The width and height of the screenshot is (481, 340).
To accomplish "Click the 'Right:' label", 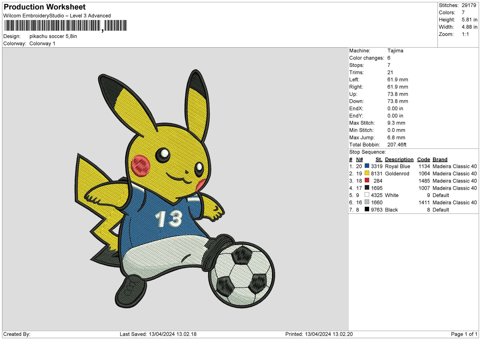I will 356,87.
